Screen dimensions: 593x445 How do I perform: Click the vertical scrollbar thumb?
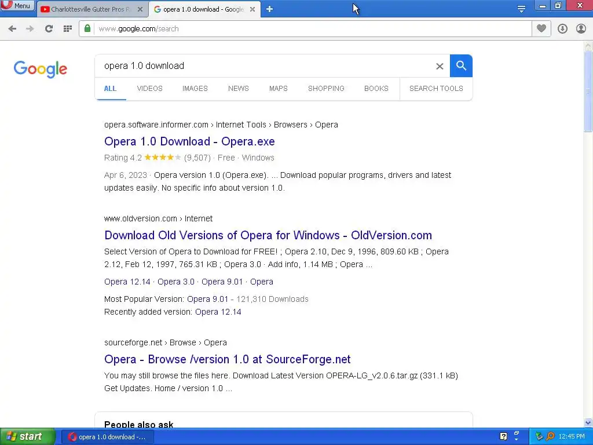tap(588, 91)
